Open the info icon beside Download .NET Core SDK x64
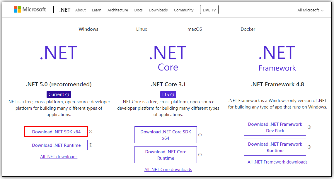Viewport: 334px width, 179px height. point(200,135)
